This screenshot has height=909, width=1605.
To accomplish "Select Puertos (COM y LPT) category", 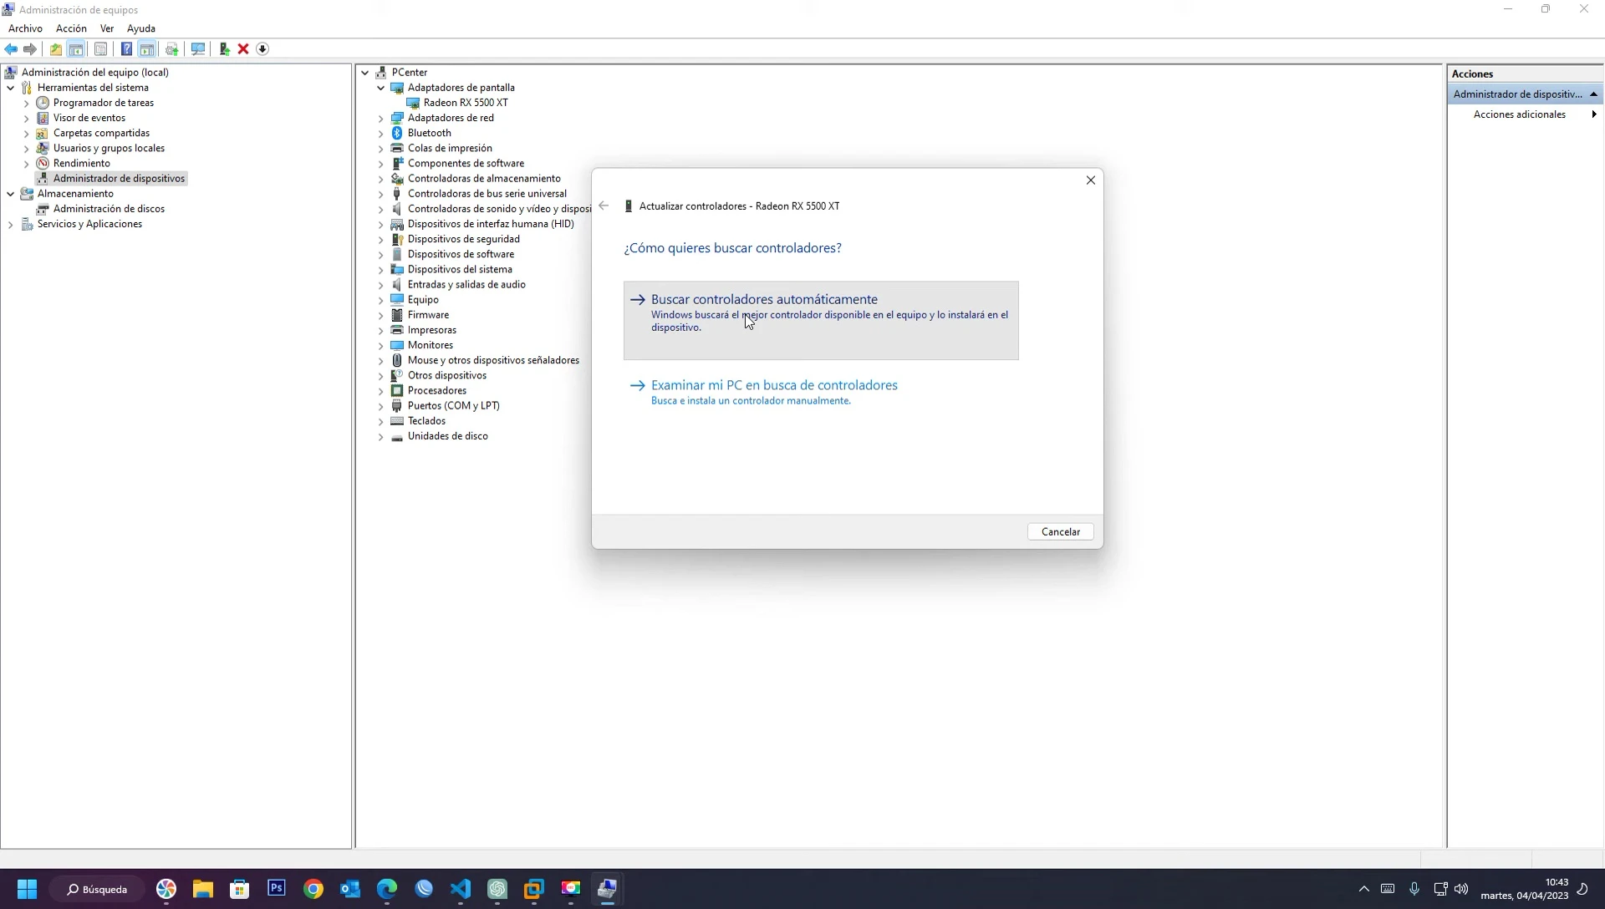I will pos(453,406).
